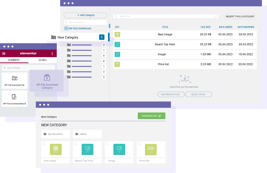The image size is (267, 173).
Task: Check the Beach Top View card checkbox
Action: click(x=74, y=144)
